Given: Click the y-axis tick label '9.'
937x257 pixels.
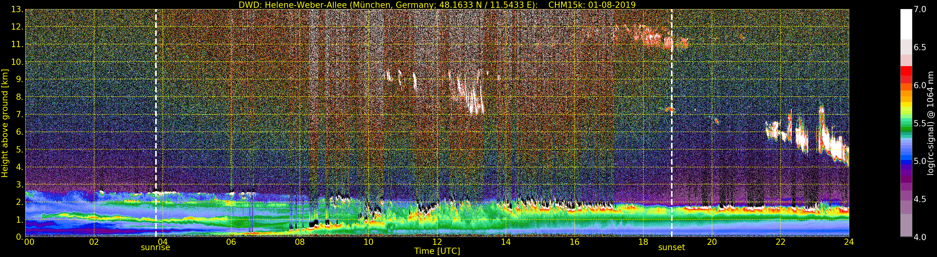Looking at the screenshot, I should [19, 79].
